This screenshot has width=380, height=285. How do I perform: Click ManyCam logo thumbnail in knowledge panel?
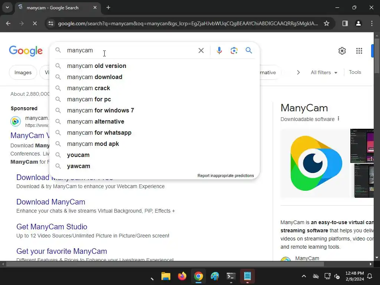pos(315,163)
